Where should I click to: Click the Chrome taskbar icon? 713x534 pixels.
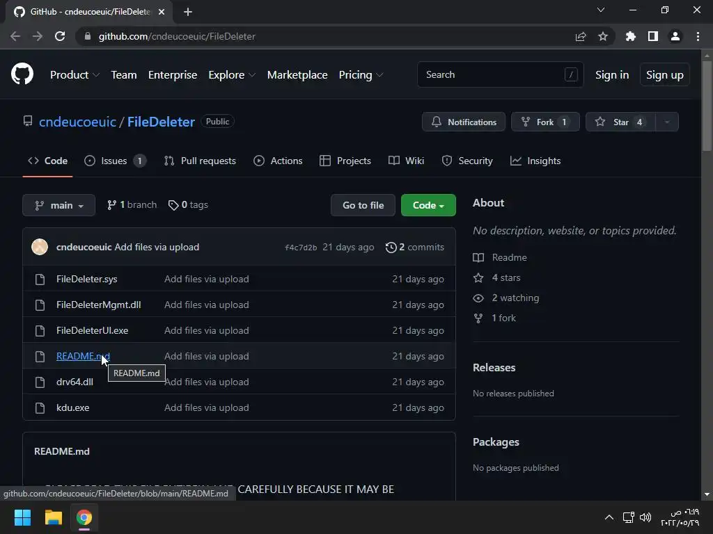[x=84, y=517]
